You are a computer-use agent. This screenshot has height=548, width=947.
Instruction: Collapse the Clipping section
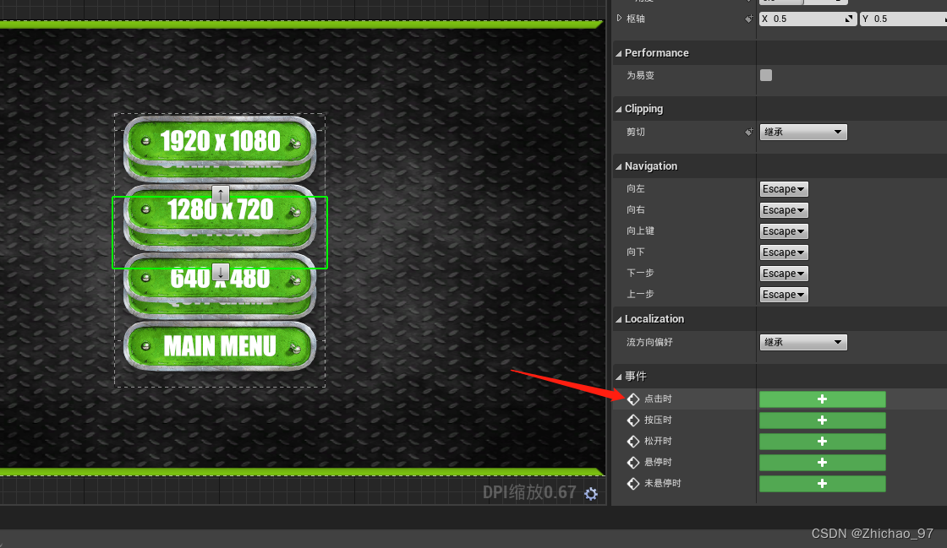tap(618, 110)
